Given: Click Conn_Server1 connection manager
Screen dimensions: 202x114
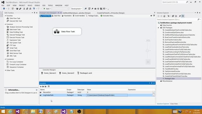Looking at the screenshot, I should click(x=49, y=73).
